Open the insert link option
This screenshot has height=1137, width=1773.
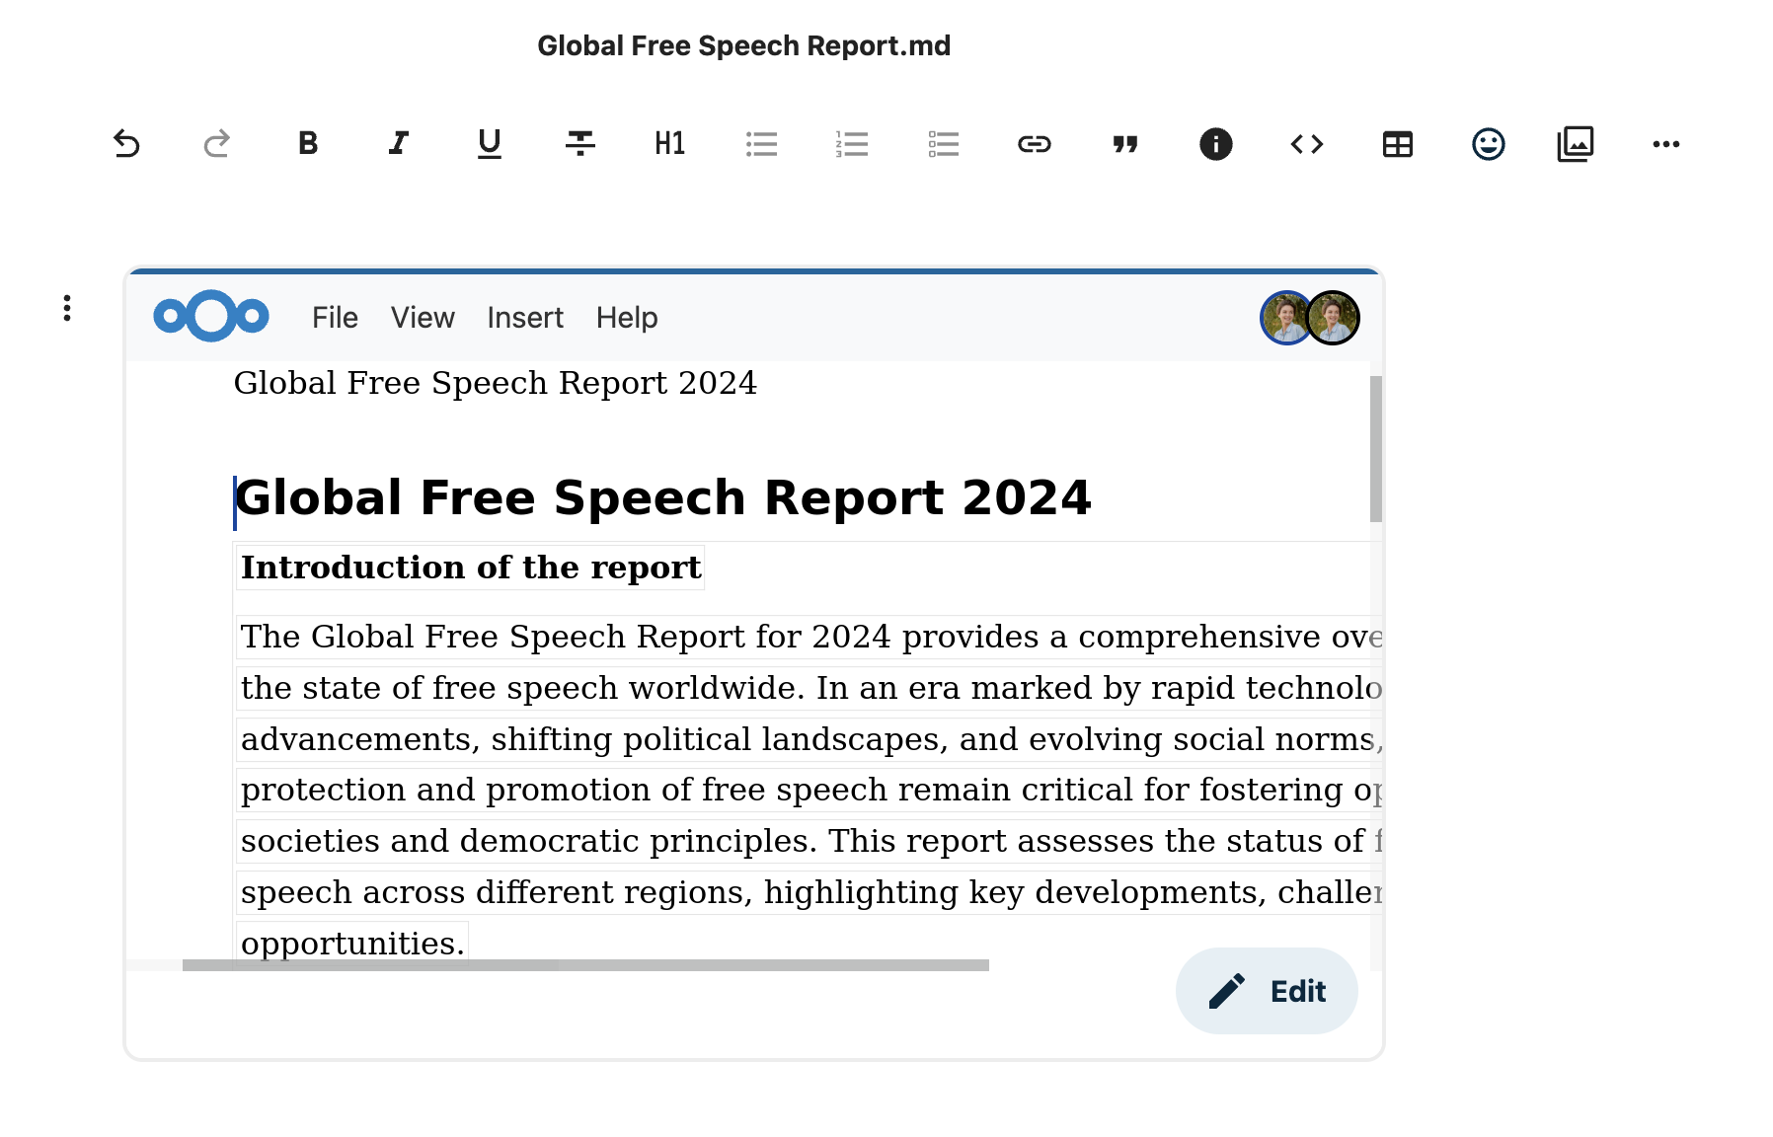[1034, 144]
